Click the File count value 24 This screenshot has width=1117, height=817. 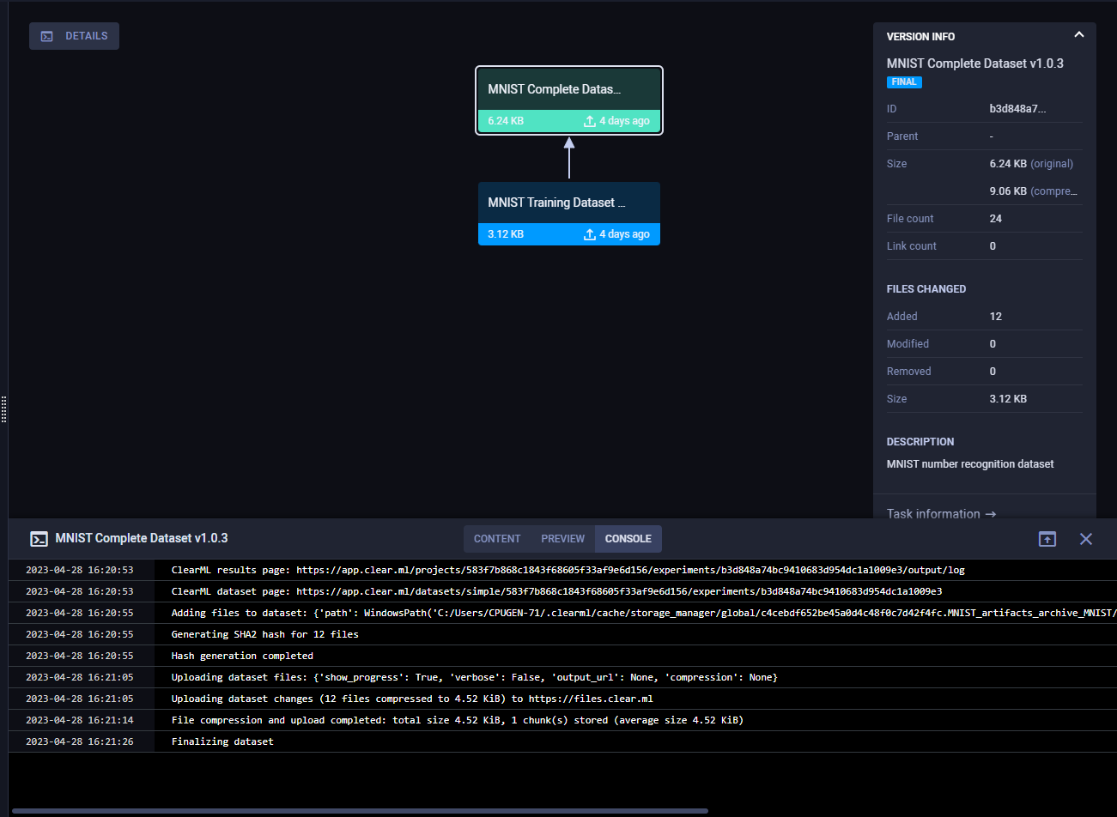tap(996, 219)
